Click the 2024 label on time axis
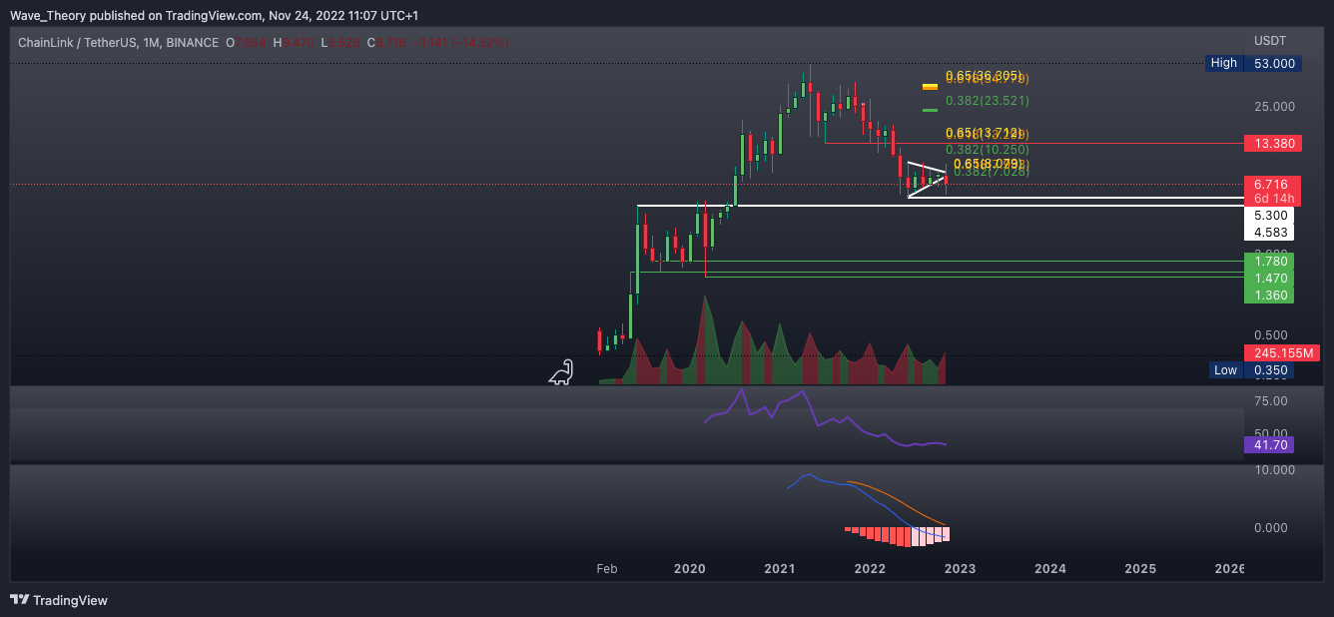 click(x=1050, y=569)
